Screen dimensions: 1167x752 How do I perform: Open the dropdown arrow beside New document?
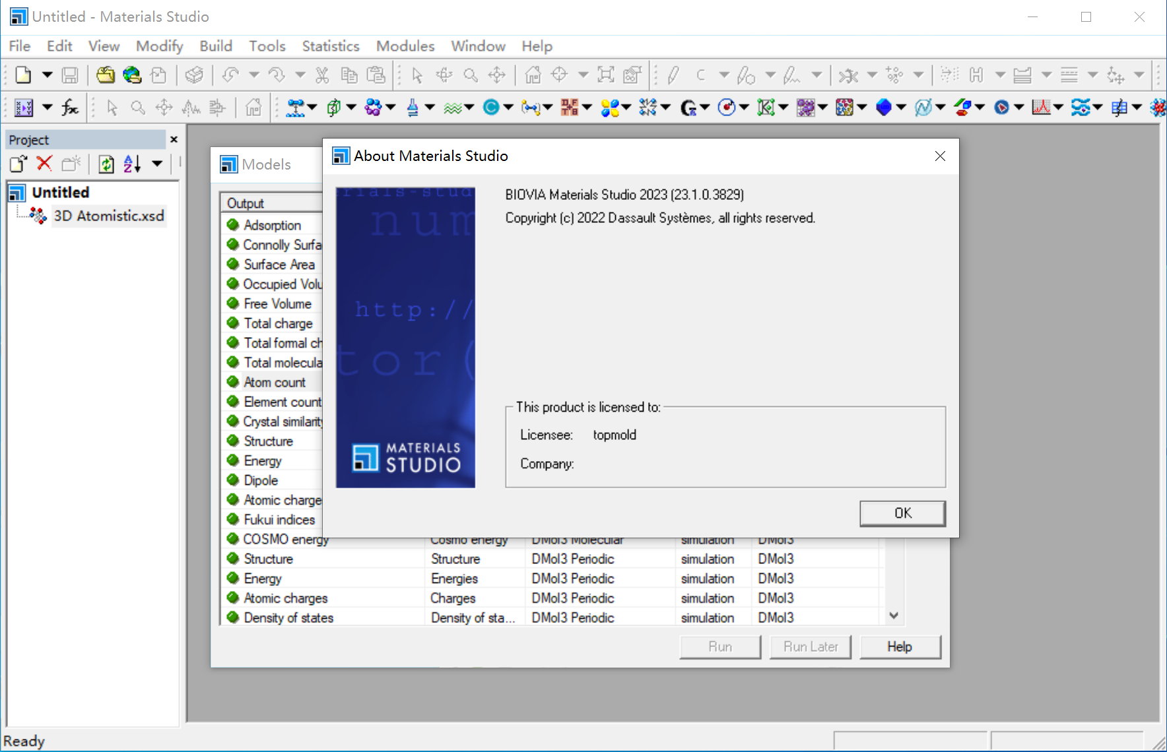point(47,75)
